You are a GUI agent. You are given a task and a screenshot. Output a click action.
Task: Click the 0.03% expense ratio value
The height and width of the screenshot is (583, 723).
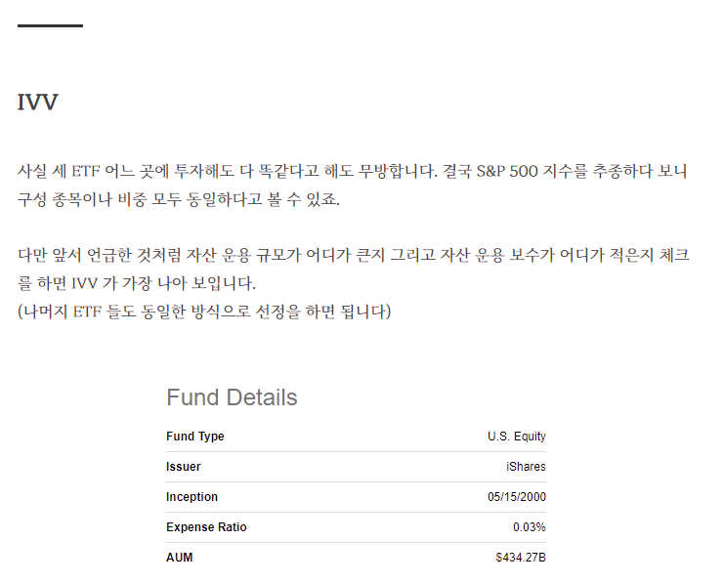click(x=530, y=526)
